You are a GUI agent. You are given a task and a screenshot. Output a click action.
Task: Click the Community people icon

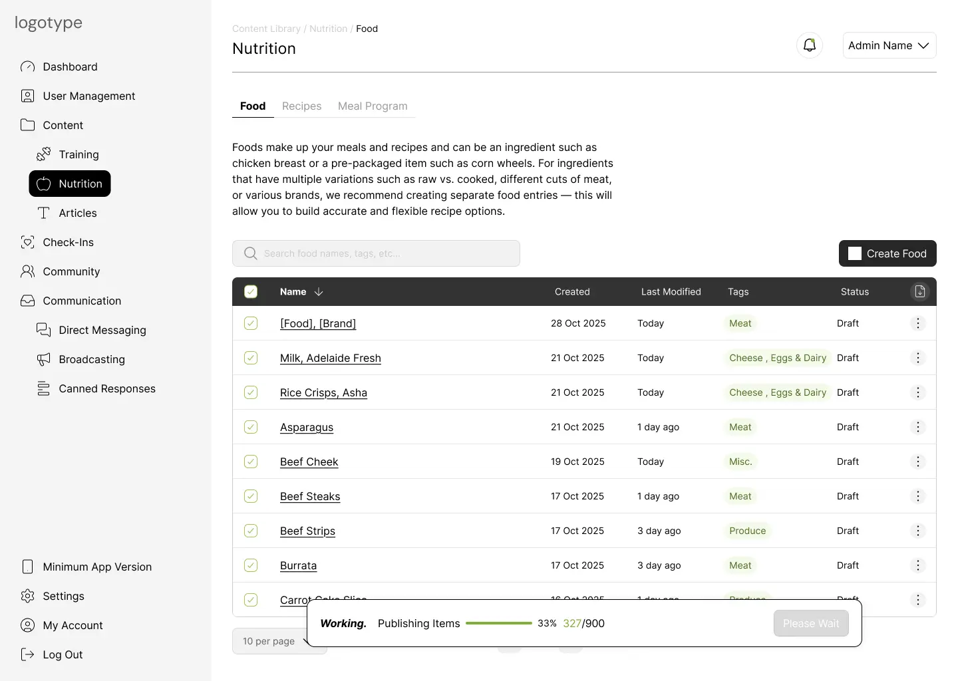[27, 271]
